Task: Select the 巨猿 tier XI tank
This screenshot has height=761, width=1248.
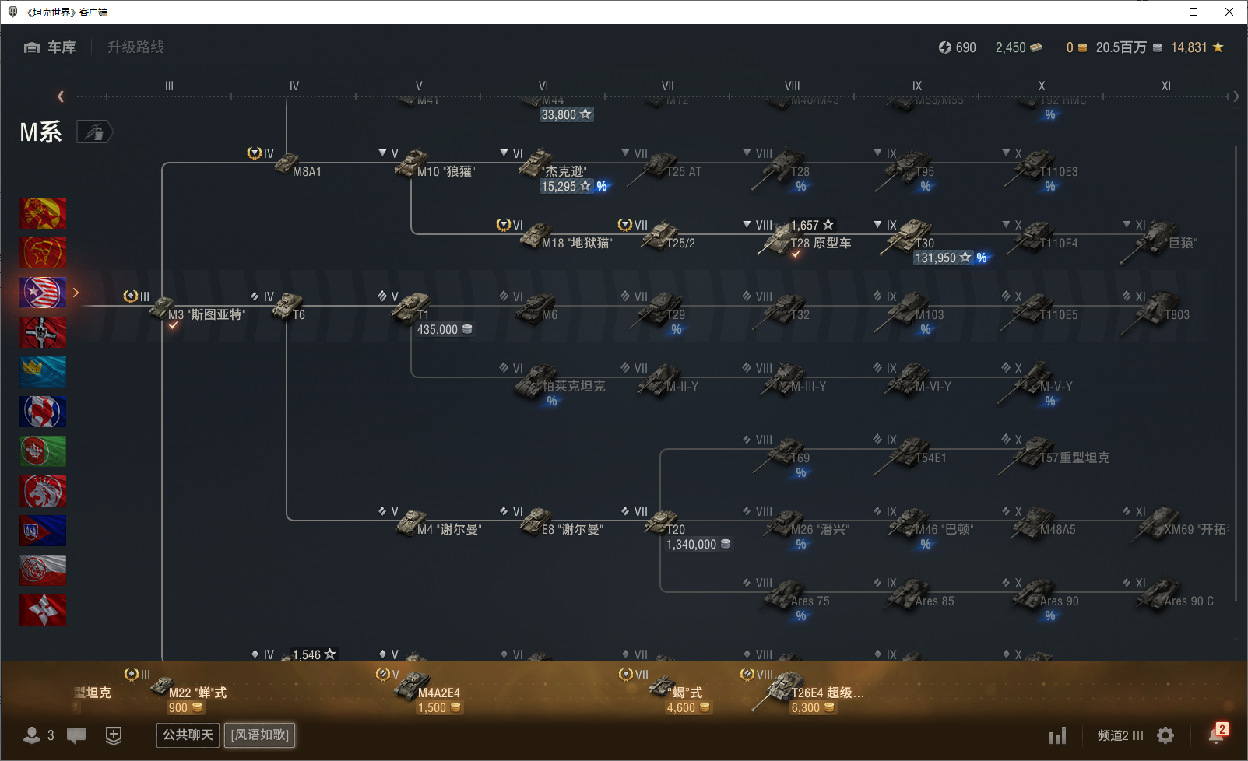Action: coord(1158,241)
